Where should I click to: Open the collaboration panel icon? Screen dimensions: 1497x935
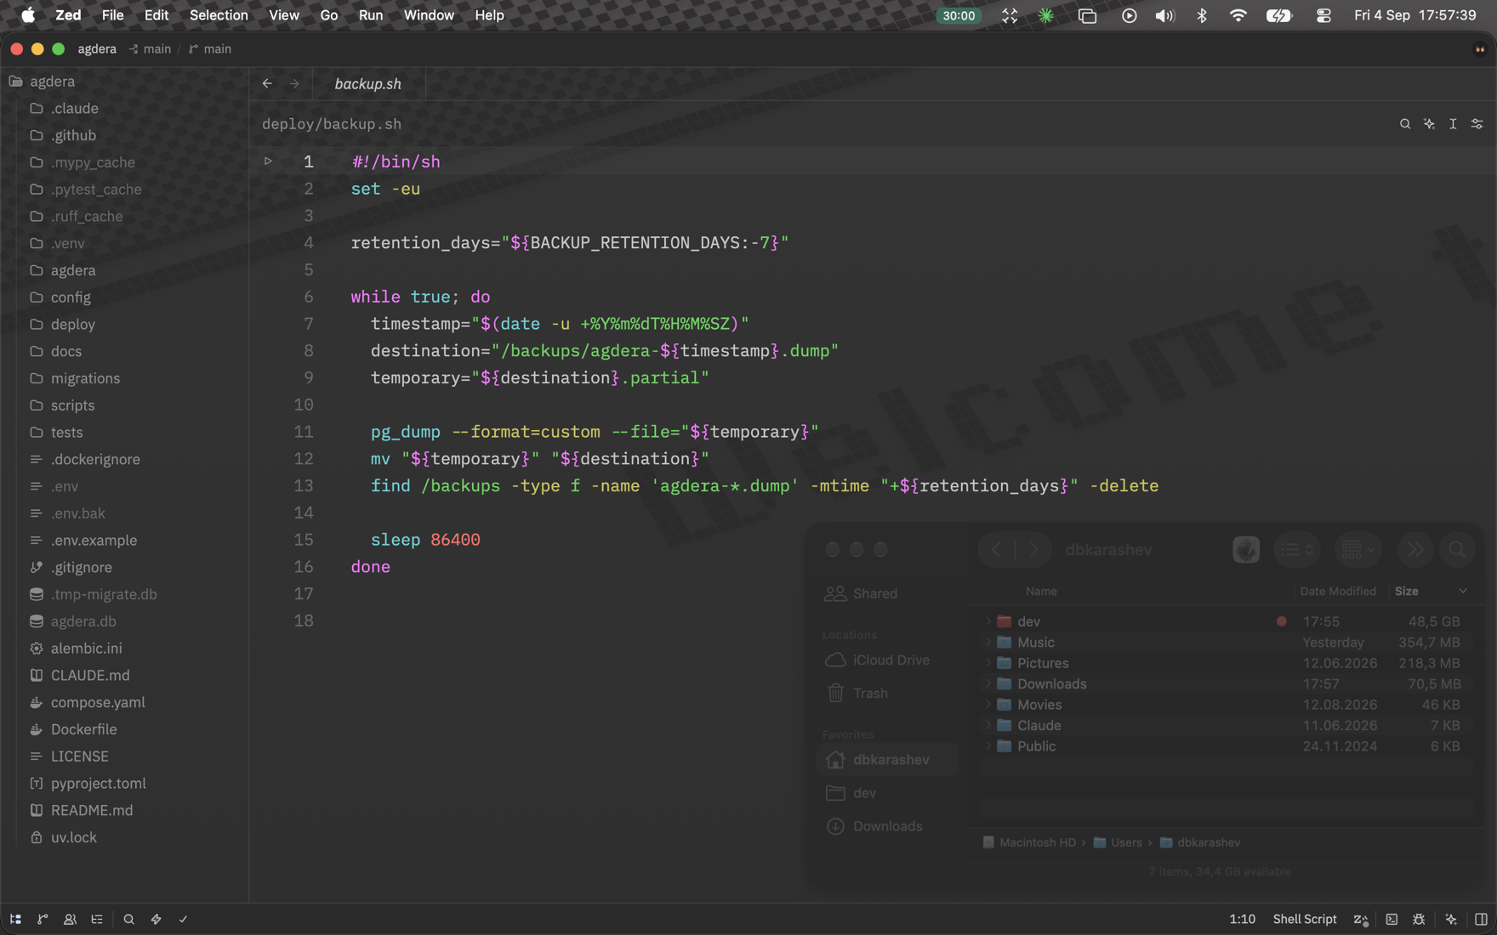[x=70, y=919]
